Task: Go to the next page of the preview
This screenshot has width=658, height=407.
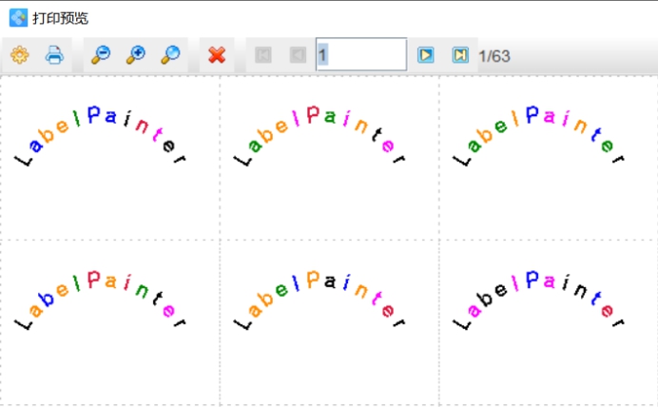Action: (x=426, y=55)
